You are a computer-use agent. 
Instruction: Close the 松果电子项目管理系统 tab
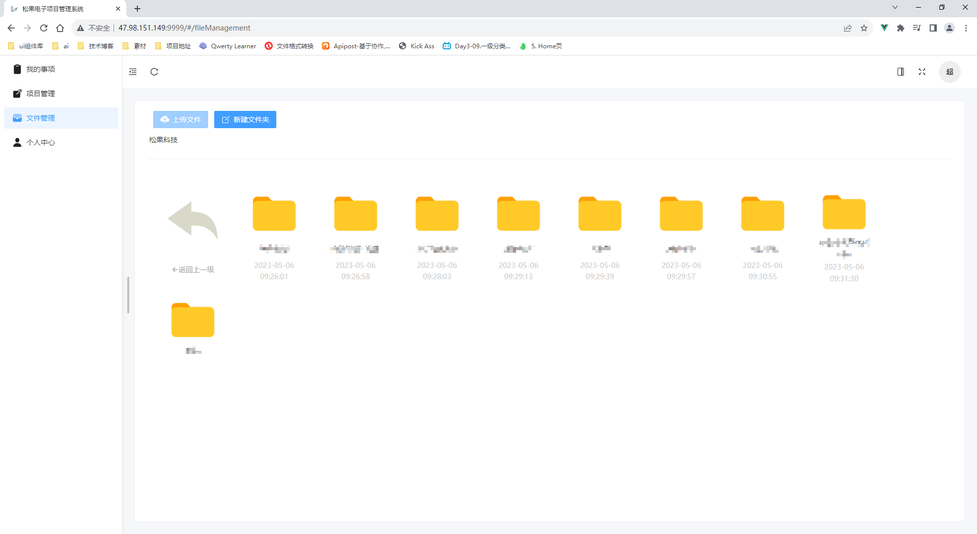(x=118, y=9)
